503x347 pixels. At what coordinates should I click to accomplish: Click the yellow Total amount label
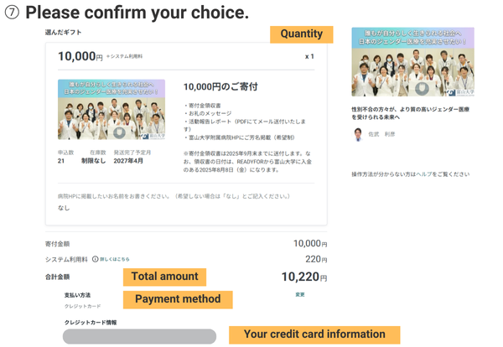pyautogui.click(x=164, y=277)
